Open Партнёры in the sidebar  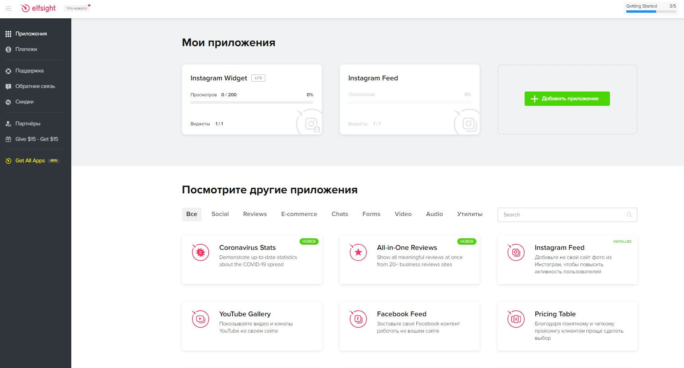(28, 124)
